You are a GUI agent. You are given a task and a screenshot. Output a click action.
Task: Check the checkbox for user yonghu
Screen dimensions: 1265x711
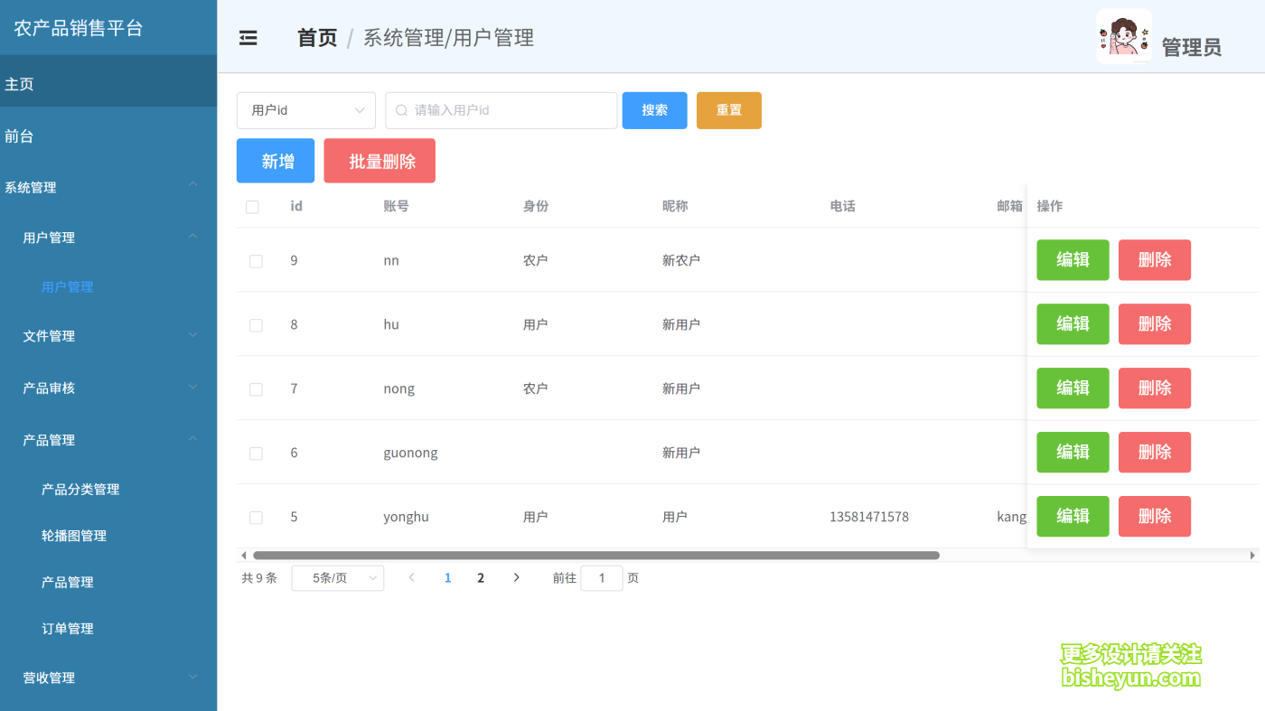click(256, 517)
